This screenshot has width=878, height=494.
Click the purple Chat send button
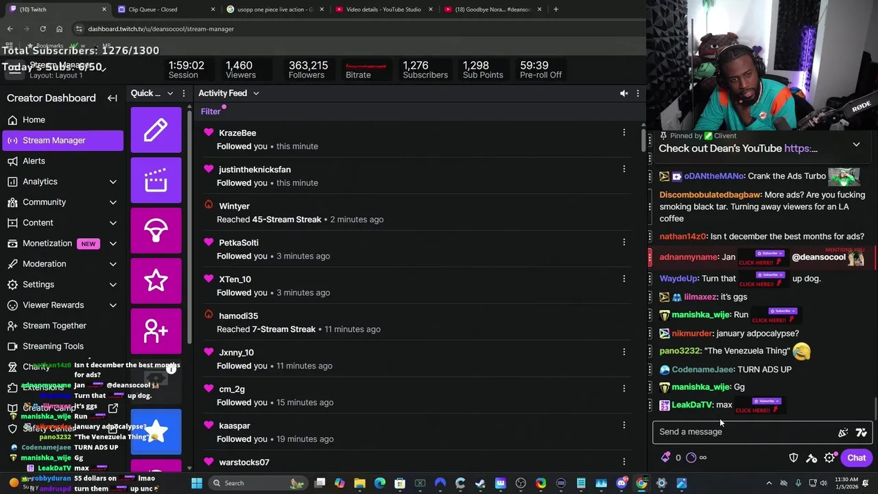(x=856, y=458)
